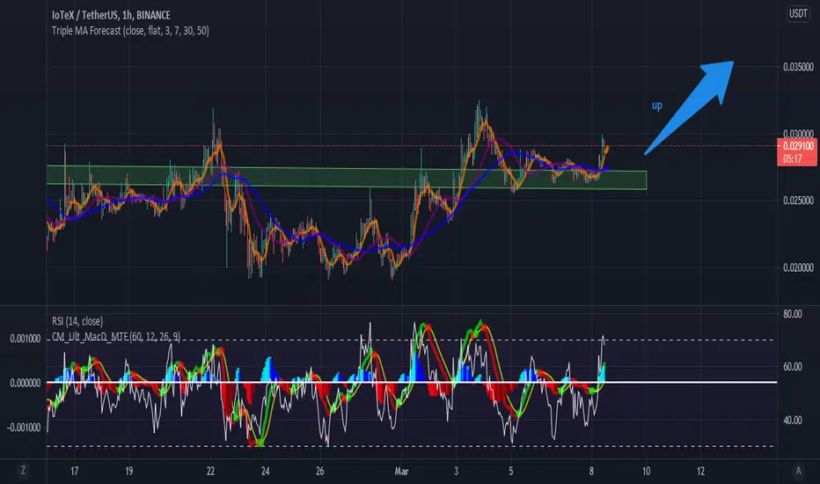Select the Triple MA Forecast indicator label
This screenshot has width=820, height=484.
click(130, 31)
